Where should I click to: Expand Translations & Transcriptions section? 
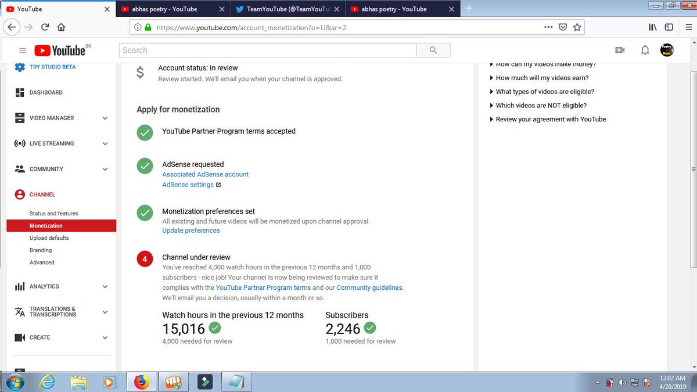coord(105,312)
